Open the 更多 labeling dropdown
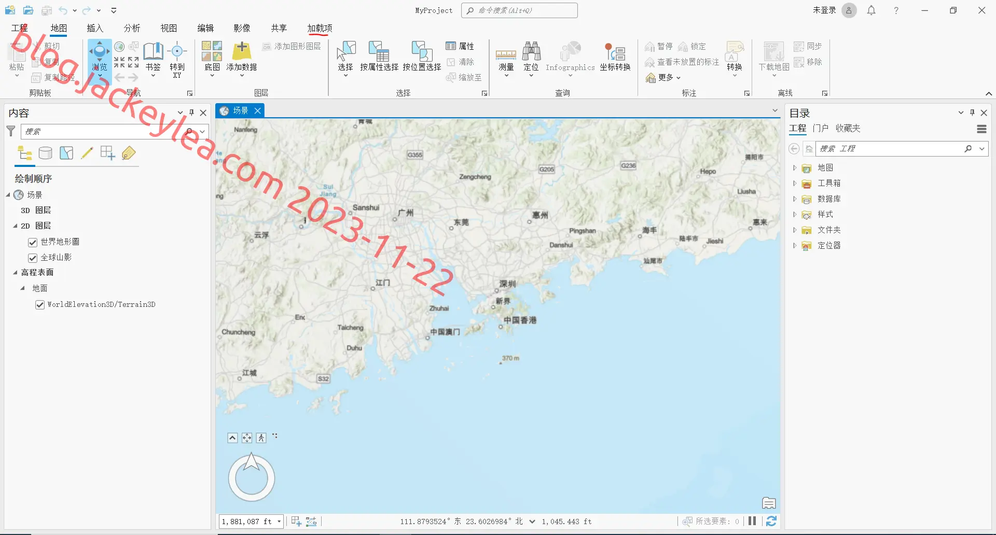 pyautogui.click(x=663, y=77)
